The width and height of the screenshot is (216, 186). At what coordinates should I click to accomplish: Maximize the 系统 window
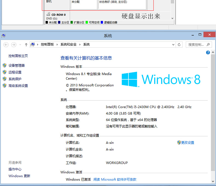(200, 35)
